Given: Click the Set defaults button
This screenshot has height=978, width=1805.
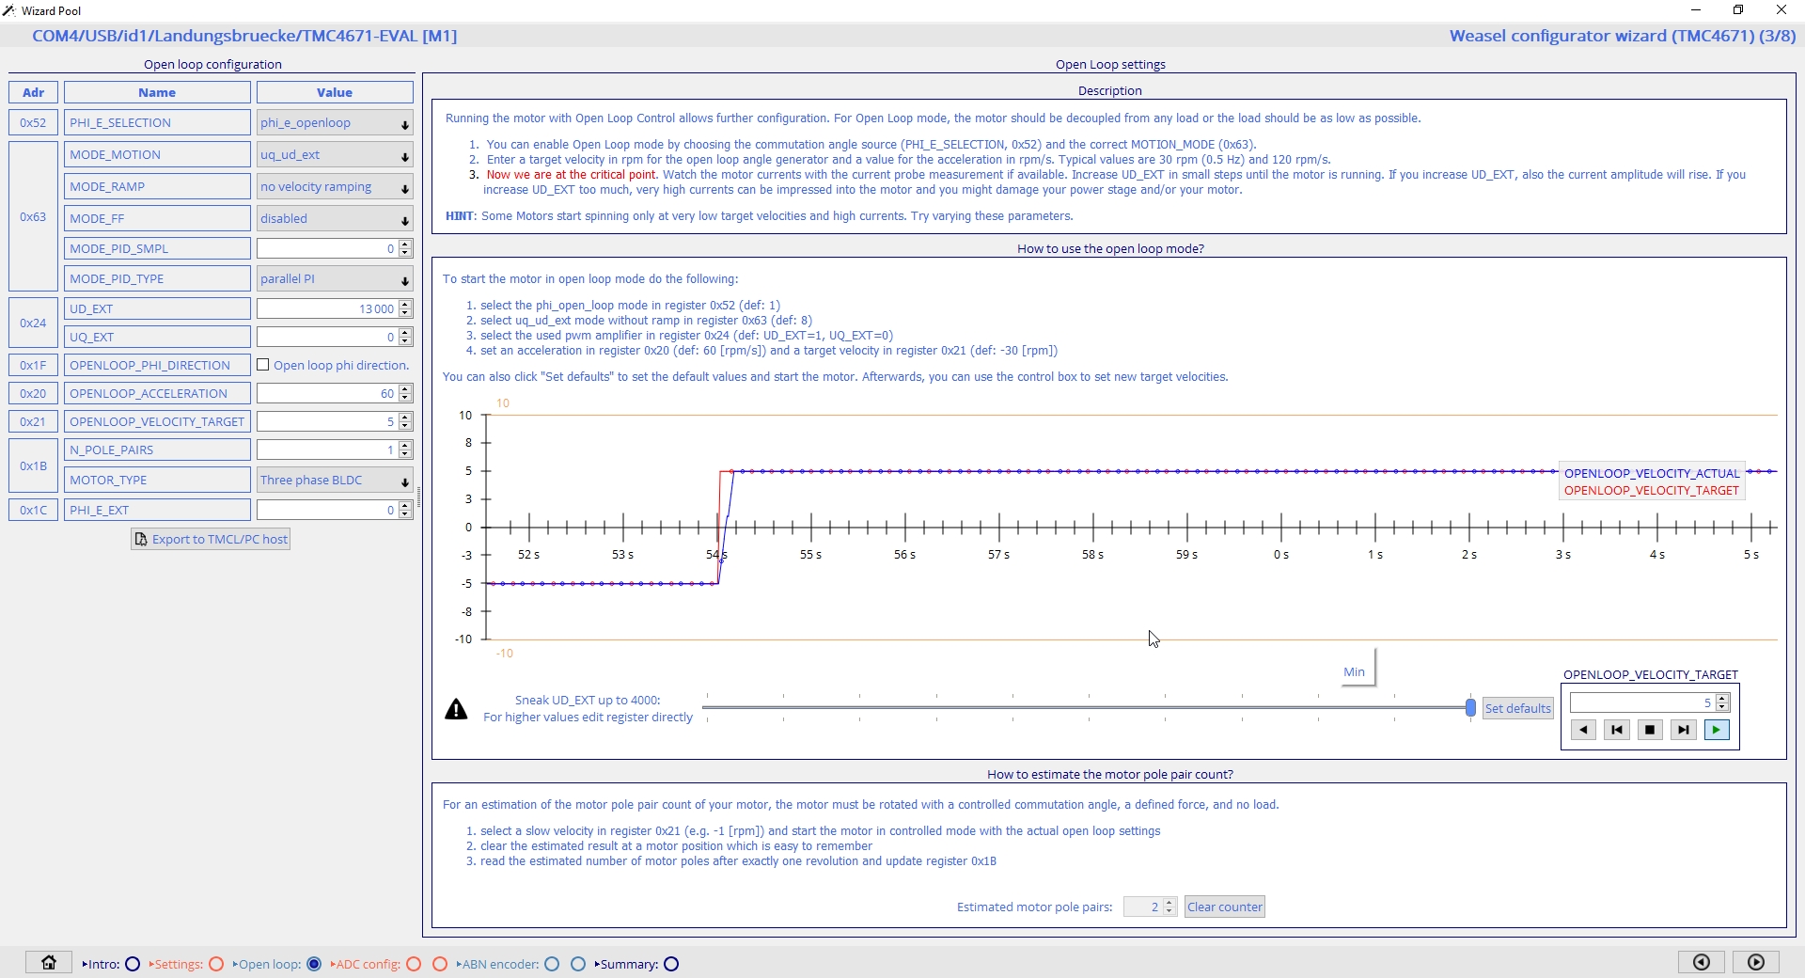Looking at the screenshot, I should (x=1517, y=708).
